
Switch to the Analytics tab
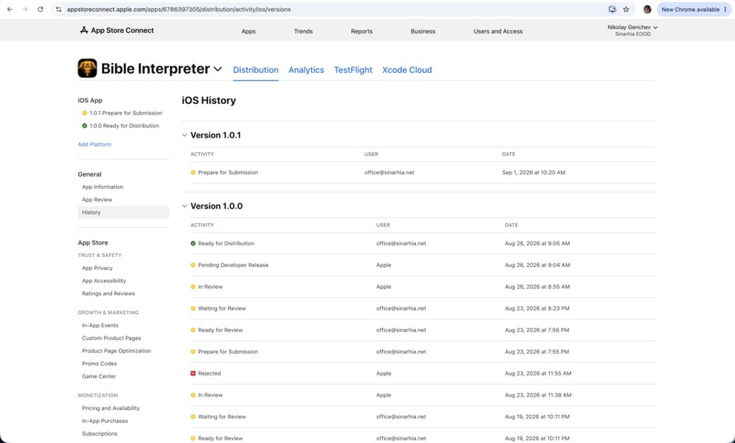pyautogui.click(x=306, y=70)
